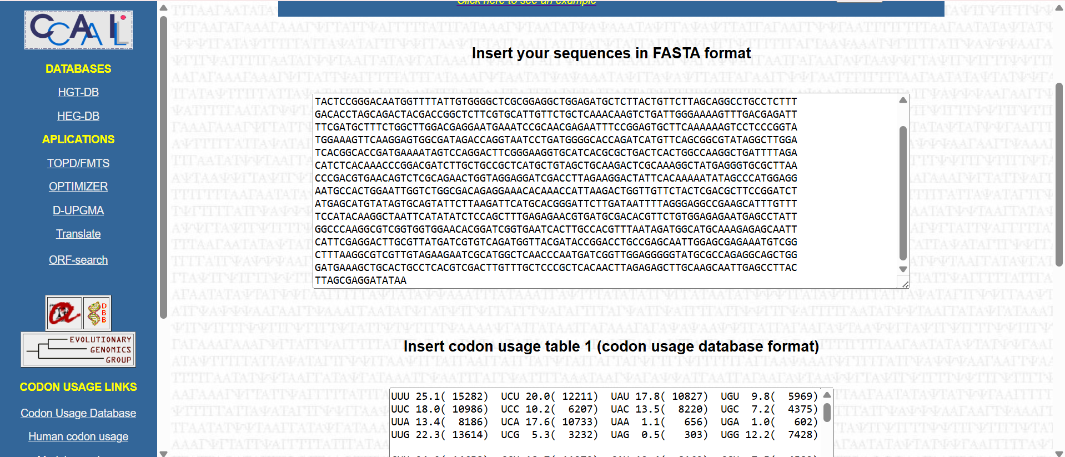
Task: Open the DBB DNA helix icon
Action: (x=97, y=313)
